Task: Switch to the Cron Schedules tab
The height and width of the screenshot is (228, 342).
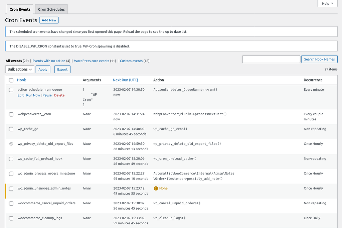Action: [x=51, y=9]
